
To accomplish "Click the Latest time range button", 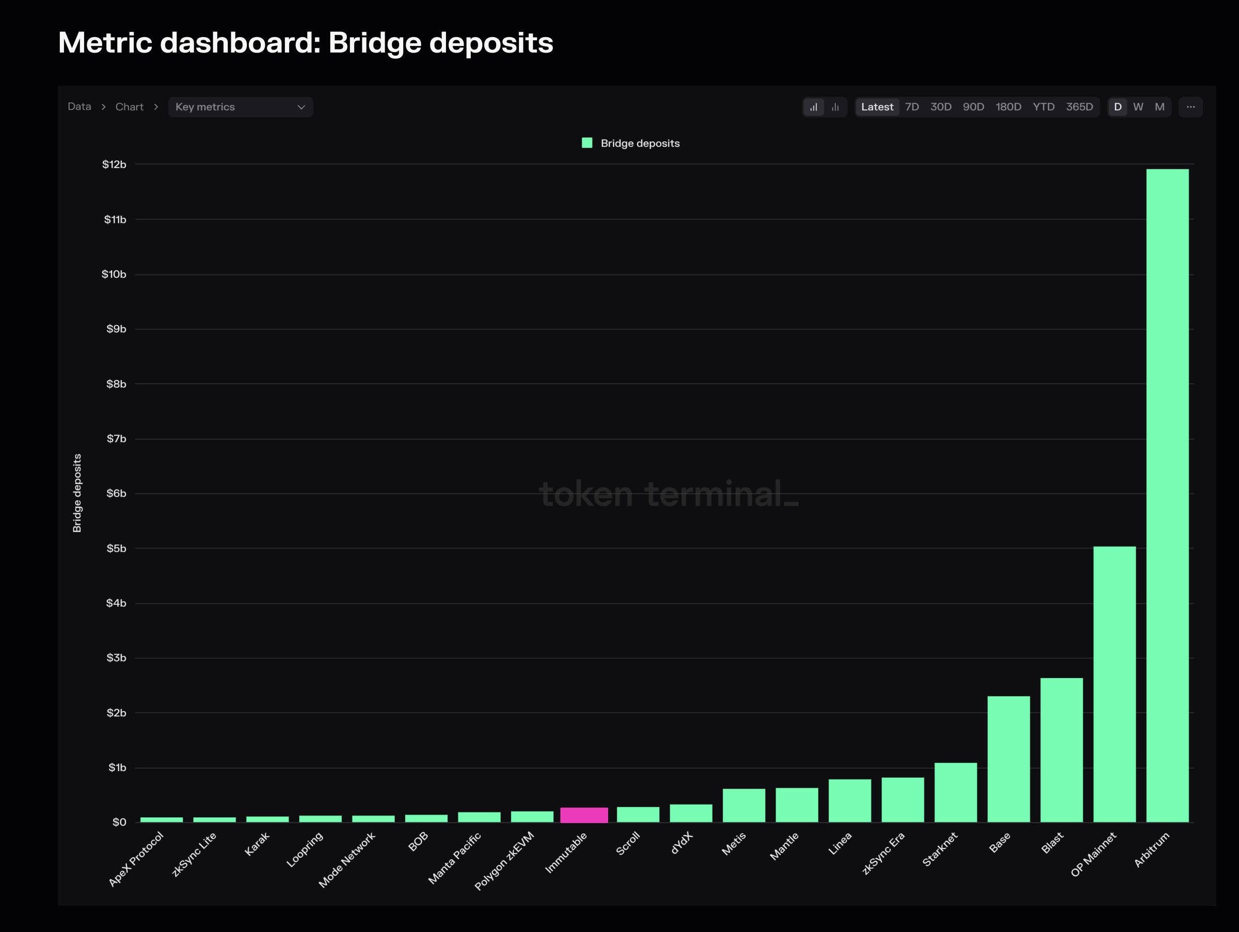I will [x=877, y=107].
